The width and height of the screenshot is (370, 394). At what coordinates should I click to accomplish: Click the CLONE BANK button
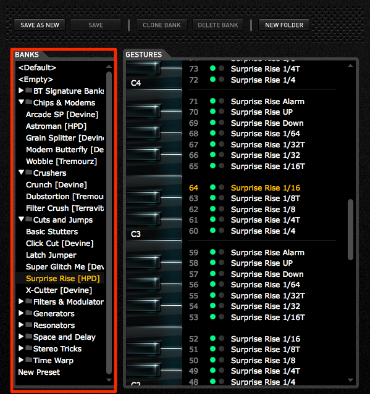click(x=162, y=25)
